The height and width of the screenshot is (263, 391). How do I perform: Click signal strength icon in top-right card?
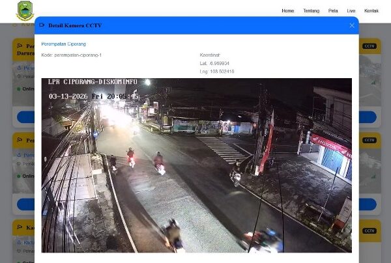coord(373,83)
